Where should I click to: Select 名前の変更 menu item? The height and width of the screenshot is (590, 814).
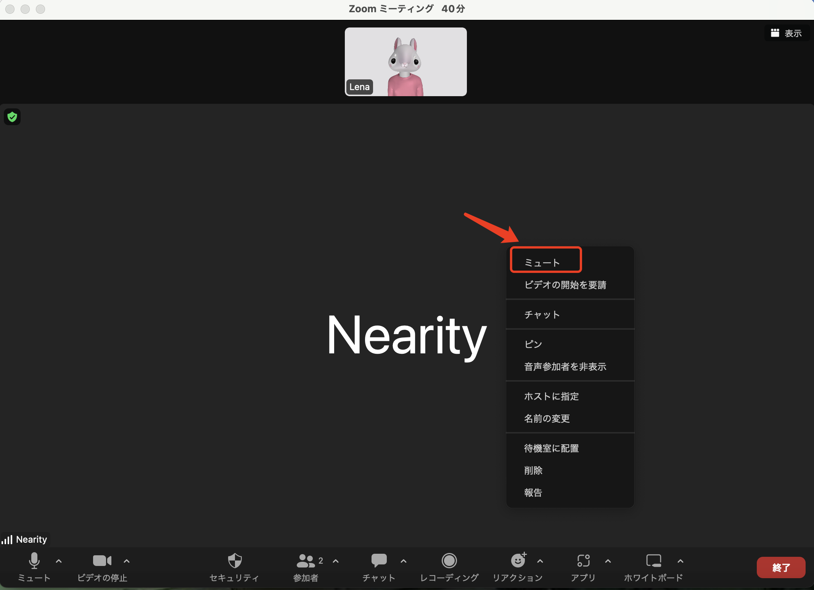(570, 419)
